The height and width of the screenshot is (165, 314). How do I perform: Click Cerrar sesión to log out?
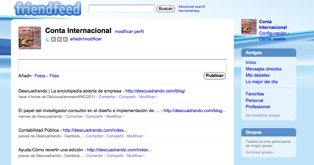coord(272,39)
